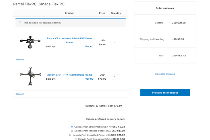Edit quantity field for Ascent X 5"
Viewport: 210px width, 140px height.
[x=116, y=77]
